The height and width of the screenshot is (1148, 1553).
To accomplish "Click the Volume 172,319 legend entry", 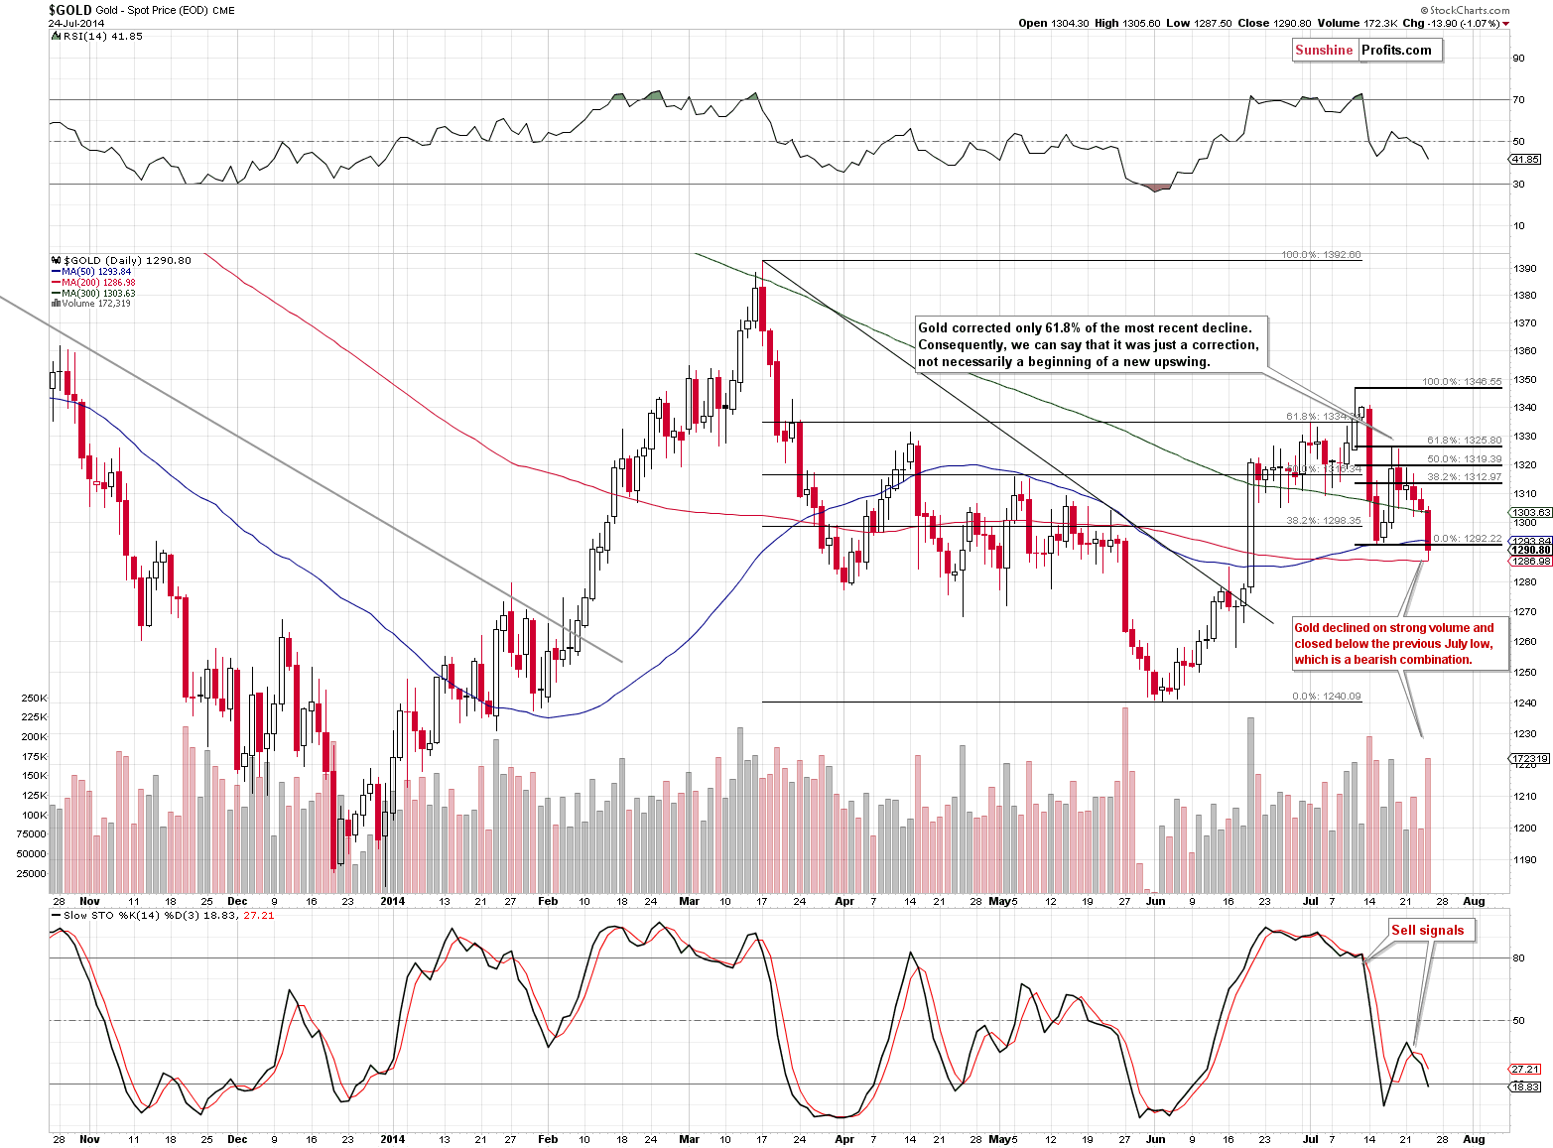I will 90,304.
